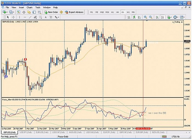The image size is (192, 139).
Task: Switch to the EURGBP,Daily chart tab
Action: point(142,132)
